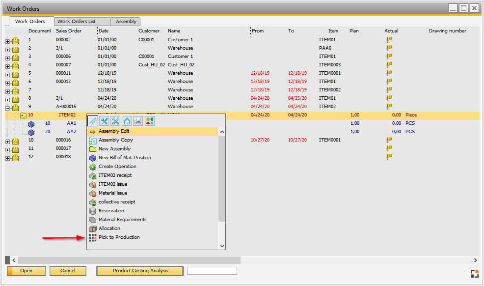484x286 pixels.
Task: Click the colored people icon in popup toolbar
Action: pyautogui.click(x=149, y=121)
